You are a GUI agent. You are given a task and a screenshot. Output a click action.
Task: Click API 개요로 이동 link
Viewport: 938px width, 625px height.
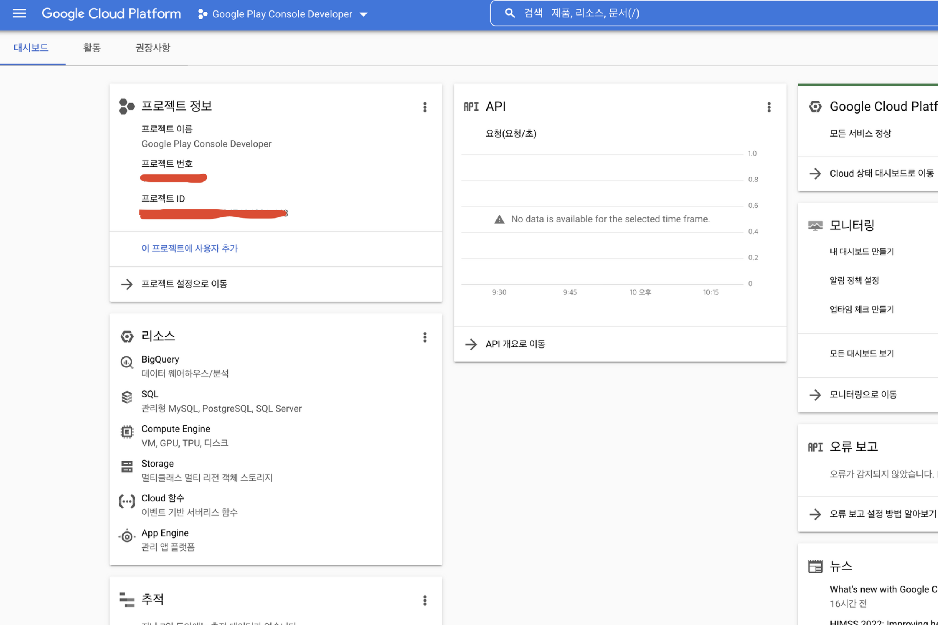click(515, 344)
